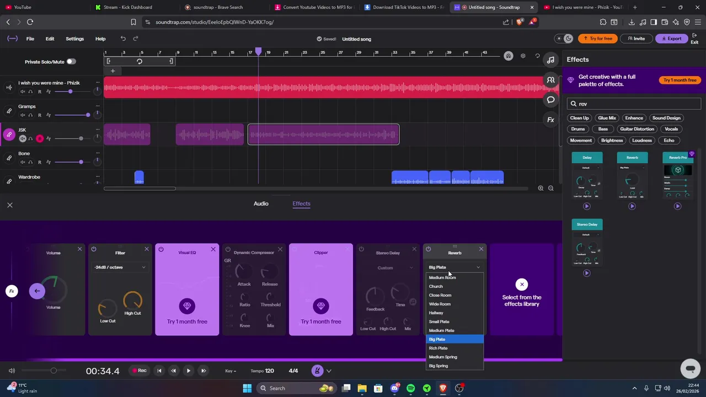Click the Export button
Image resolution: width=706 pixels, height=397 pixels.
pyautogui.click(x=672, y=39)
